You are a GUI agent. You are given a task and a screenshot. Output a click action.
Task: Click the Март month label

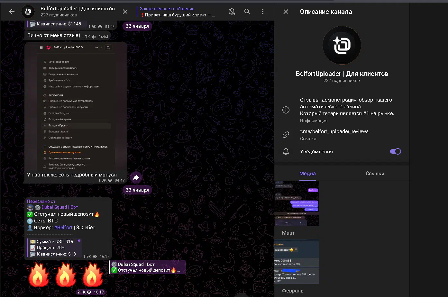(x=288, y=233)
